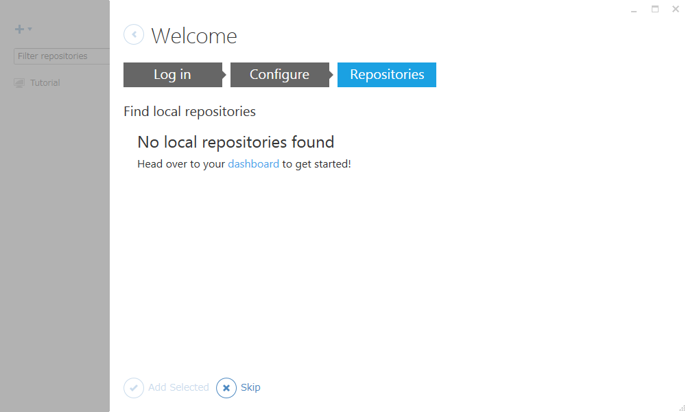Viewport: 686px width, 412px height.
Task: Close the window
Action: point(676,9)
